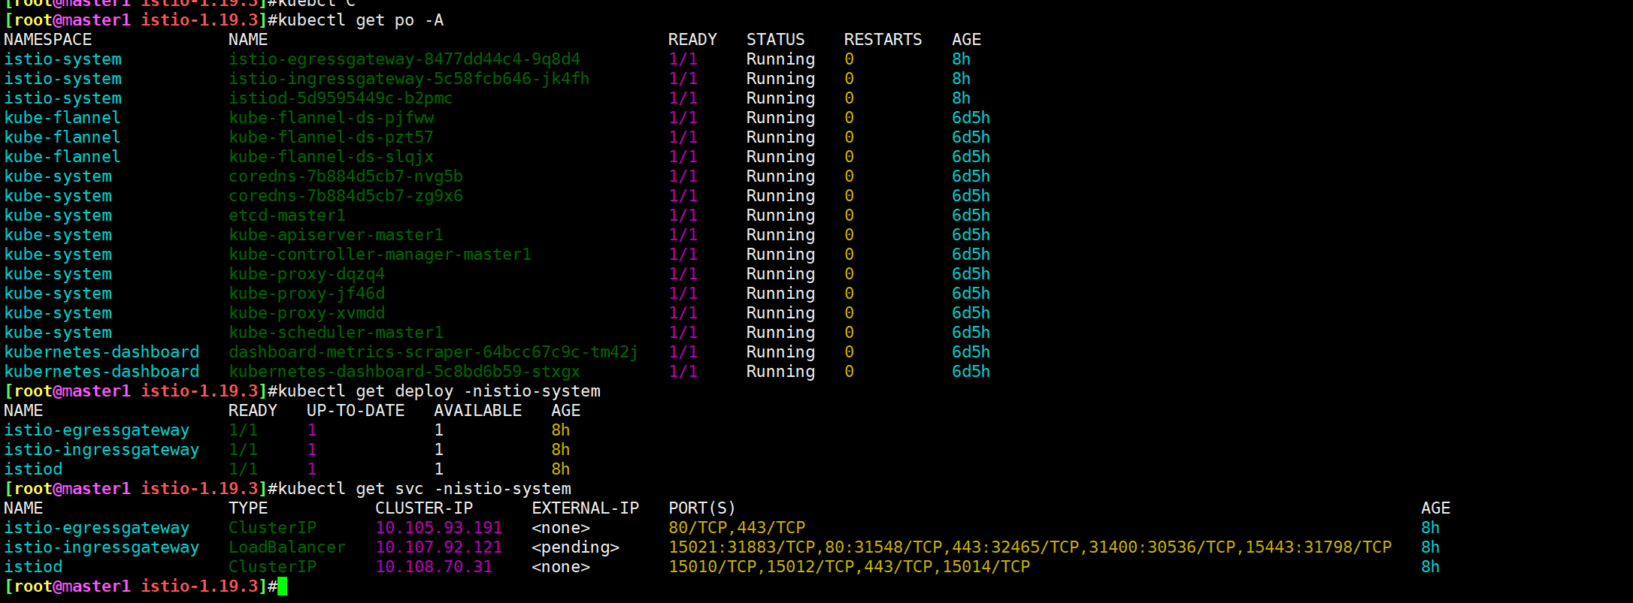Select the command kubectl get deploy -nistio-system

click(x=439, y=391)
